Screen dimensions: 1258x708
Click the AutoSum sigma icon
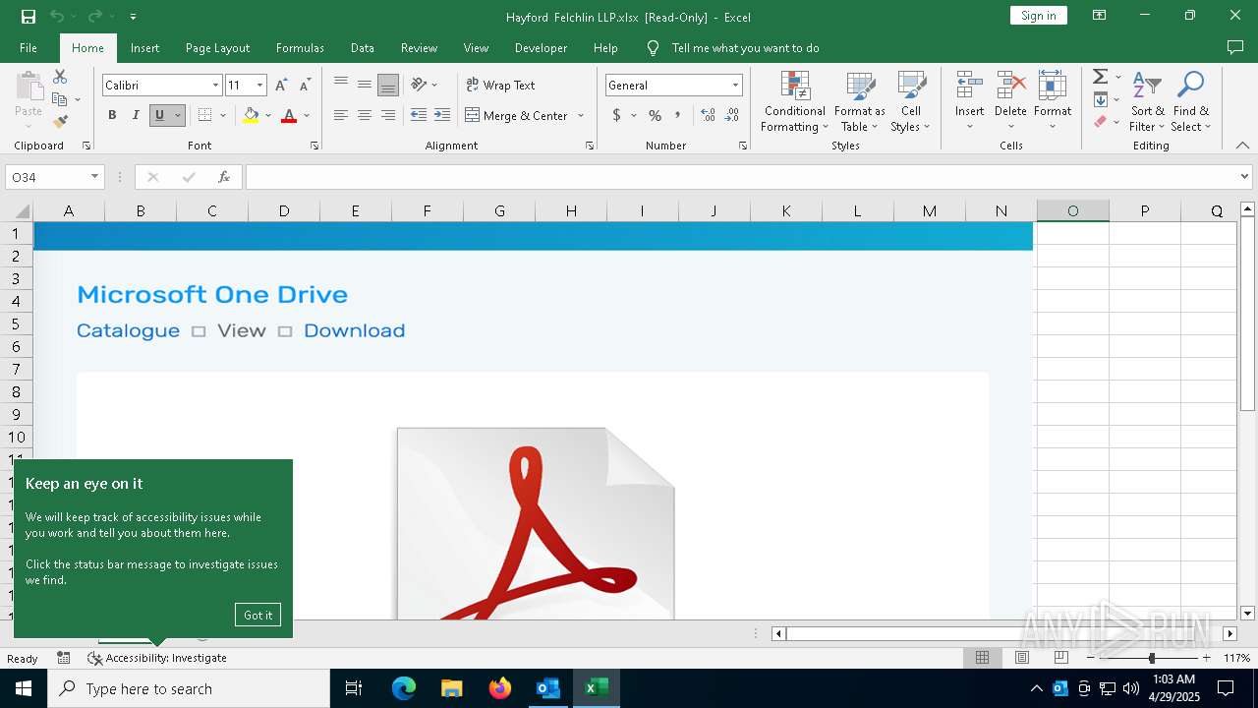[x=1101, y=77]
